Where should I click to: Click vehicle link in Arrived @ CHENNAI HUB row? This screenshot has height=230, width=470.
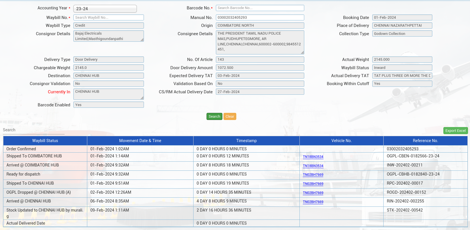[313, 202]
